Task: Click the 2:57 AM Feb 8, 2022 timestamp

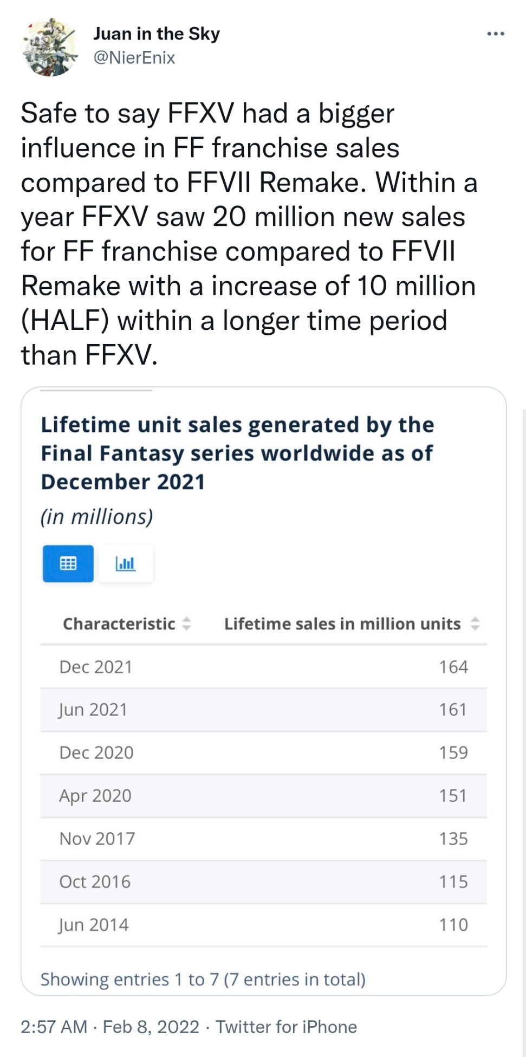Action: (110, 1027)
